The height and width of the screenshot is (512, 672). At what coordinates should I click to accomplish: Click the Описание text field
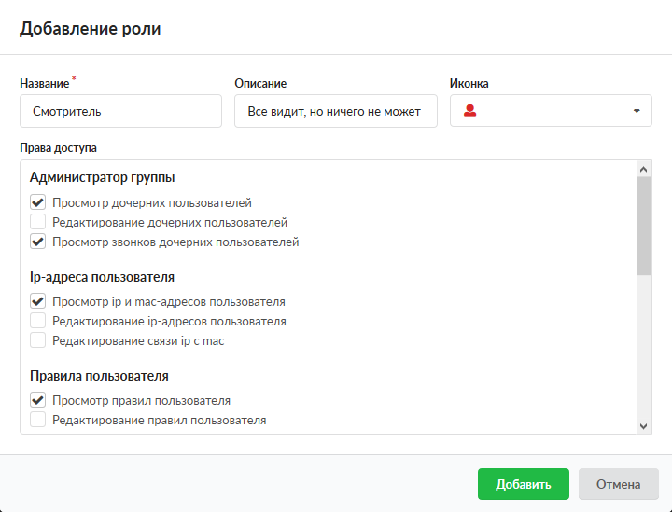[335, 111]
